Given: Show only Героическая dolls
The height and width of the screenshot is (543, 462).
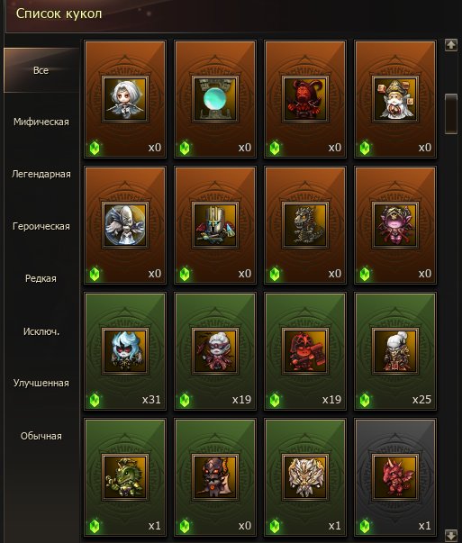Looking at the screenshot, I should [41, 226].
